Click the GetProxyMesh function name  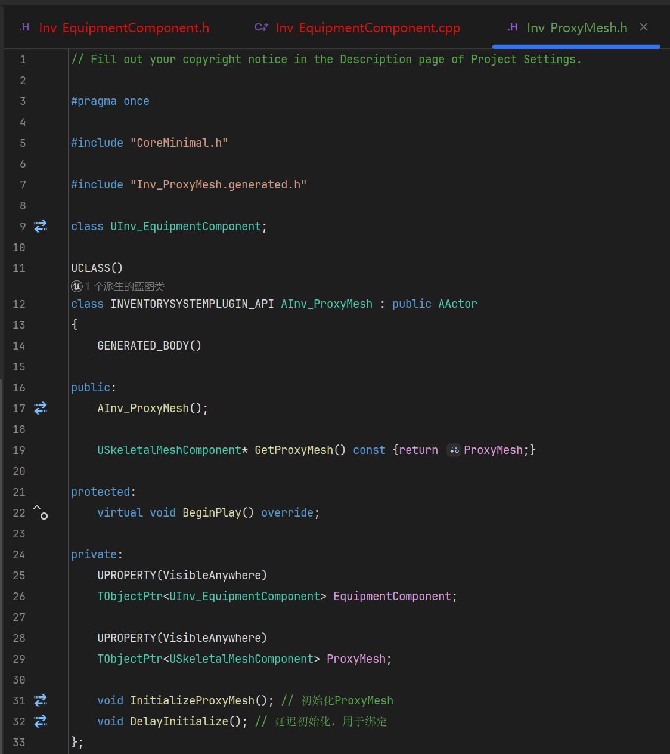tap(294, 450)
